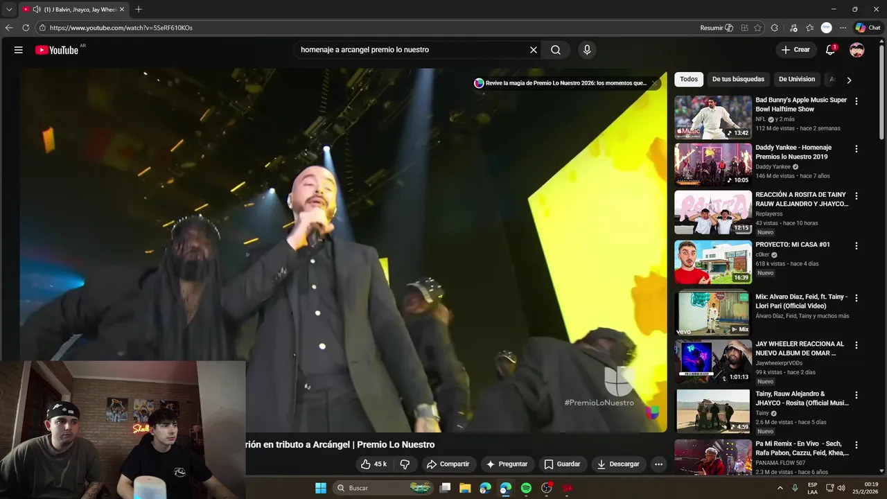Clear the search text with the X
The image size is (887, 499).
click(534, 50)
